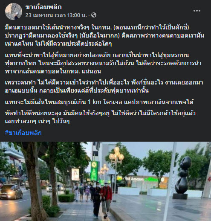Click the car with headlights on
The width and height of the screenshot is (211, 221).
[11, 192]
